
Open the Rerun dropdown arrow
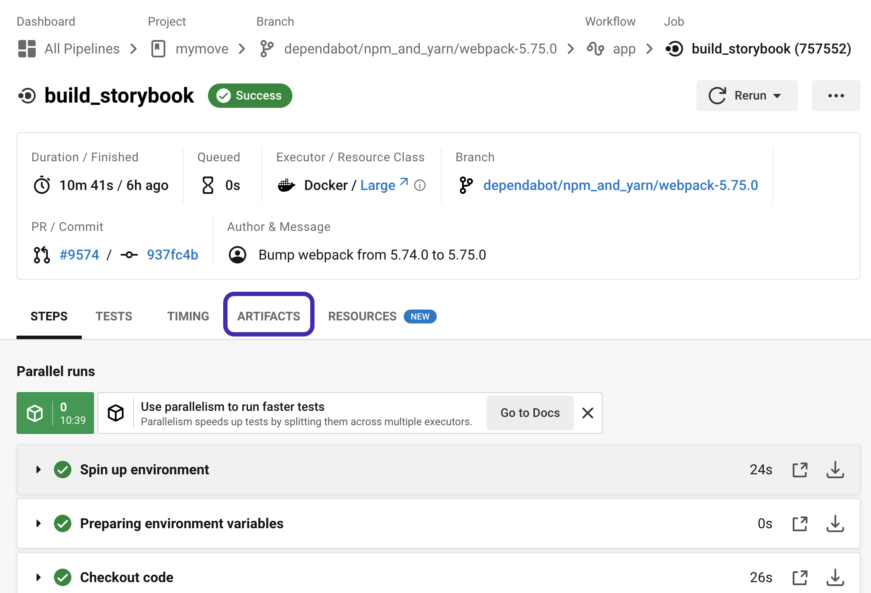[777, 96]
